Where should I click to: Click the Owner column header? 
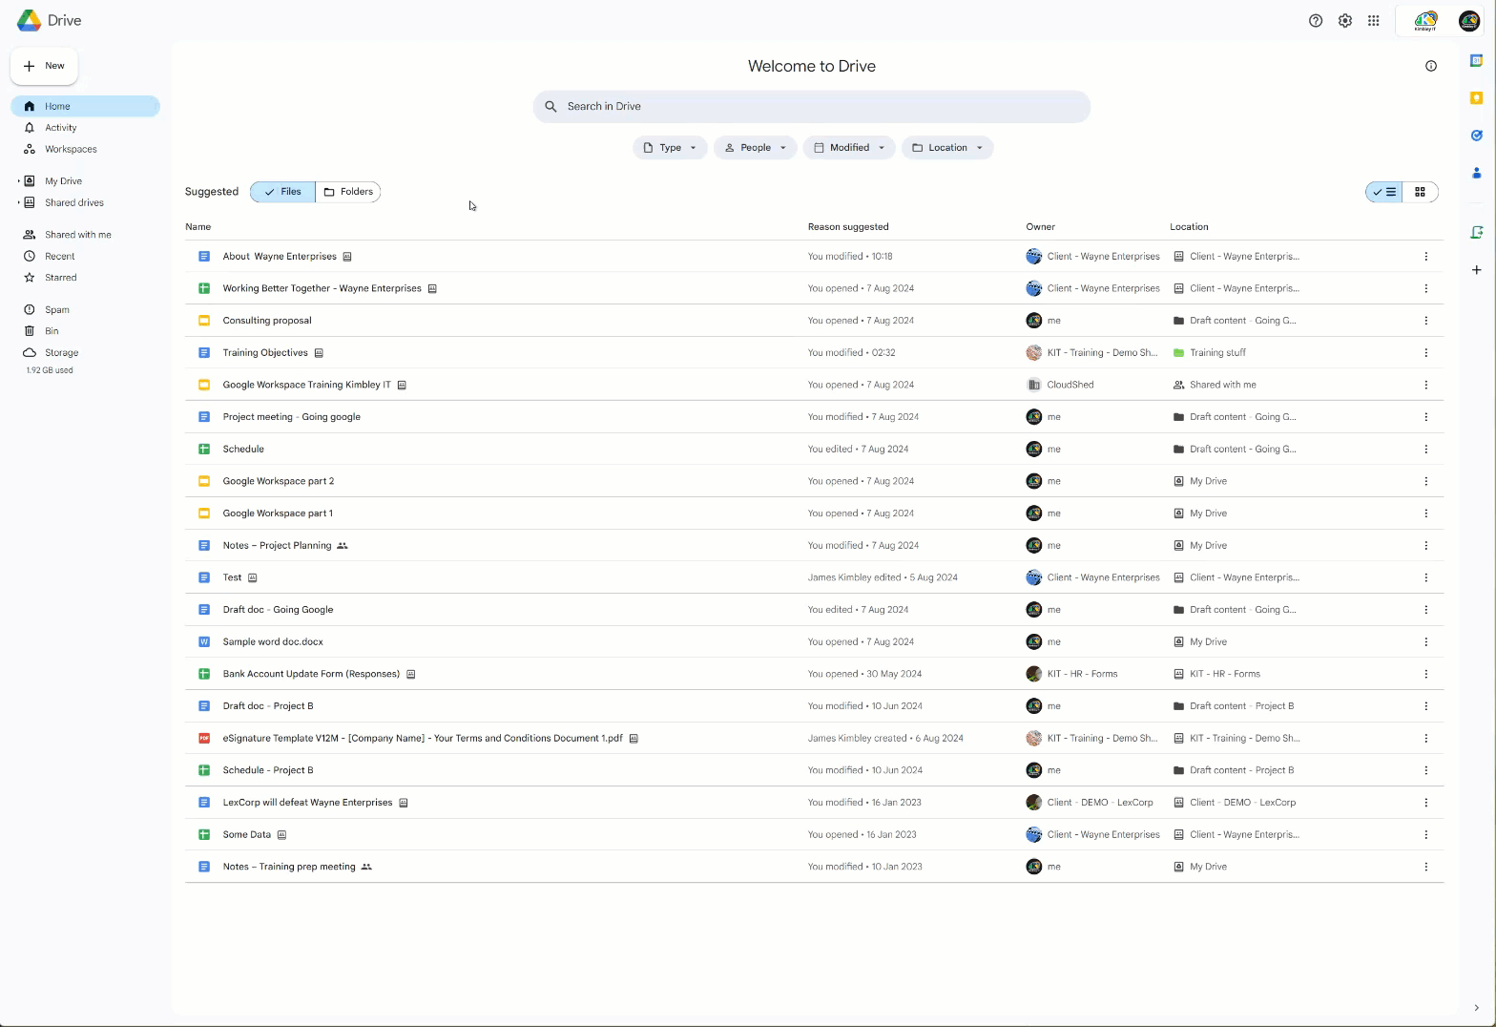[1040, 227]
